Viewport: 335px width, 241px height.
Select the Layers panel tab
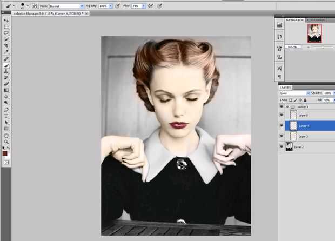point(285,88)
